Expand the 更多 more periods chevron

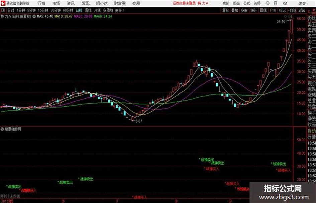pos(120,10)
